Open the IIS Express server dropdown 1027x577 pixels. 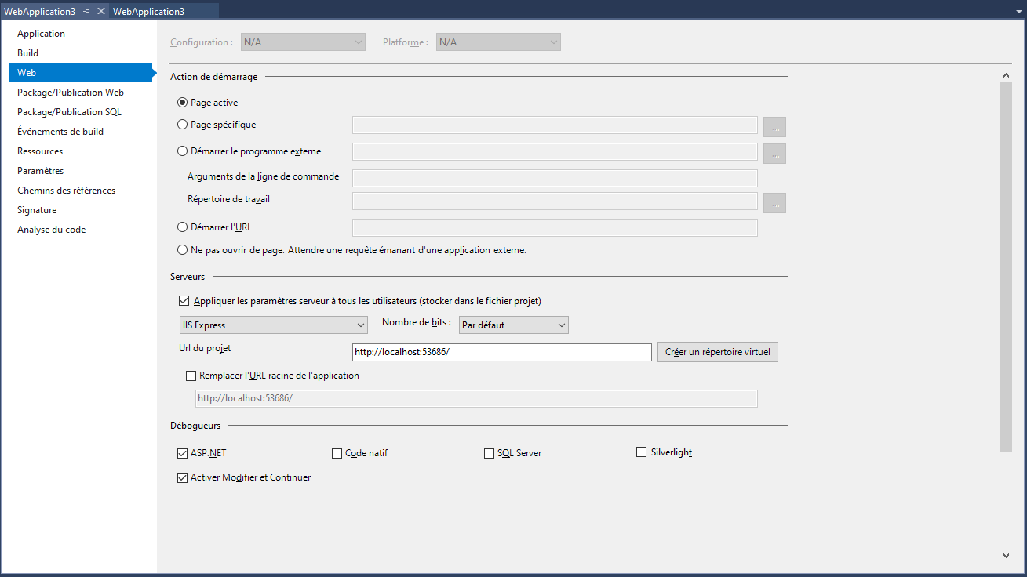click(x=273, y=325)
